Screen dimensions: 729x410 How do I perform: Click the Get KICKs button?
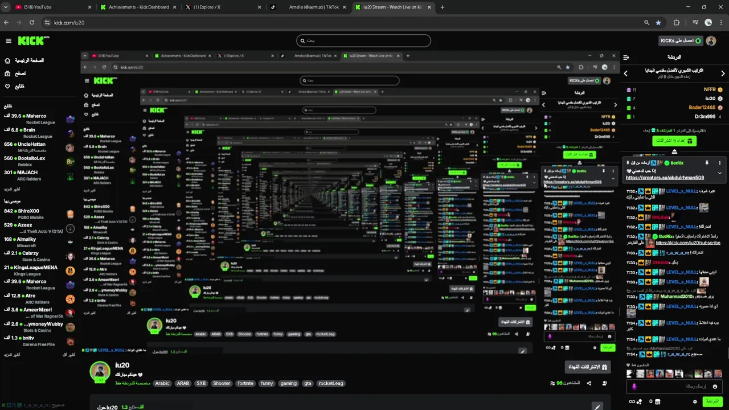pos(681,41)
